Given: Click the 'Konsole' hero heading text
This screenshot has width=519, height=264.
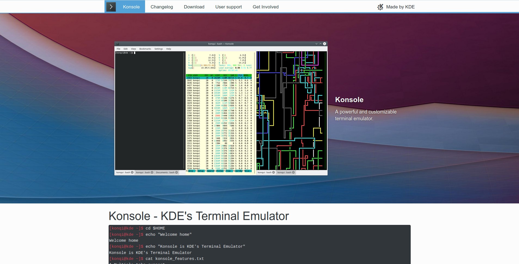Looking at the screenshot, I should point(349,100).
